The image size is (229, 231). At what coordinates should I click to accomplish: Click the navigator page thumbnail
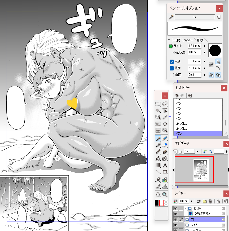(201, 170)
